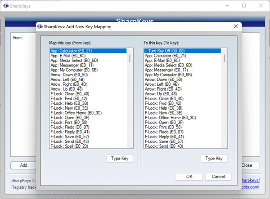Select F-Lock: Close (E0_40) in From list
270x199 pixels.
88,94
